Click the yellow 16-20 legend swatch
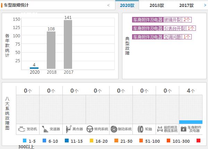 [x=92, y=141]
